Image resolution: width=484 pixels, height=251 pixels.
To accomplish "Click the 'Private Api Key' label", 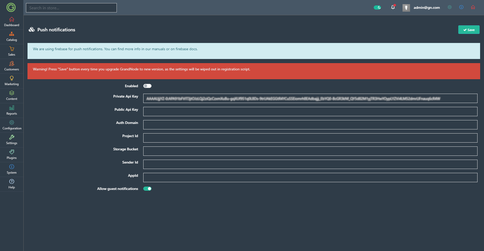I will pos(126,96).
